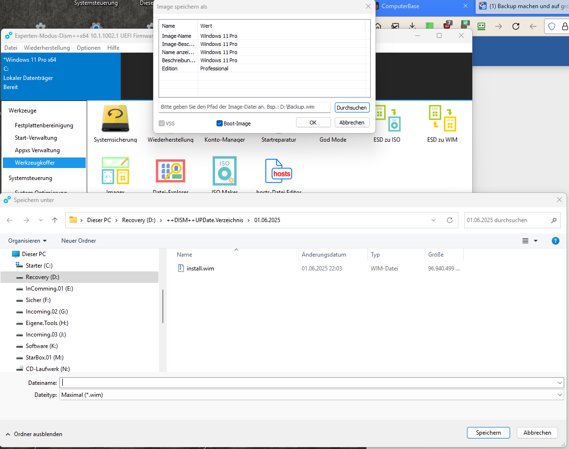Select InComming.01 (E:) drive
This screenshot has height=449, width=569.
click(x=49, y=289)
